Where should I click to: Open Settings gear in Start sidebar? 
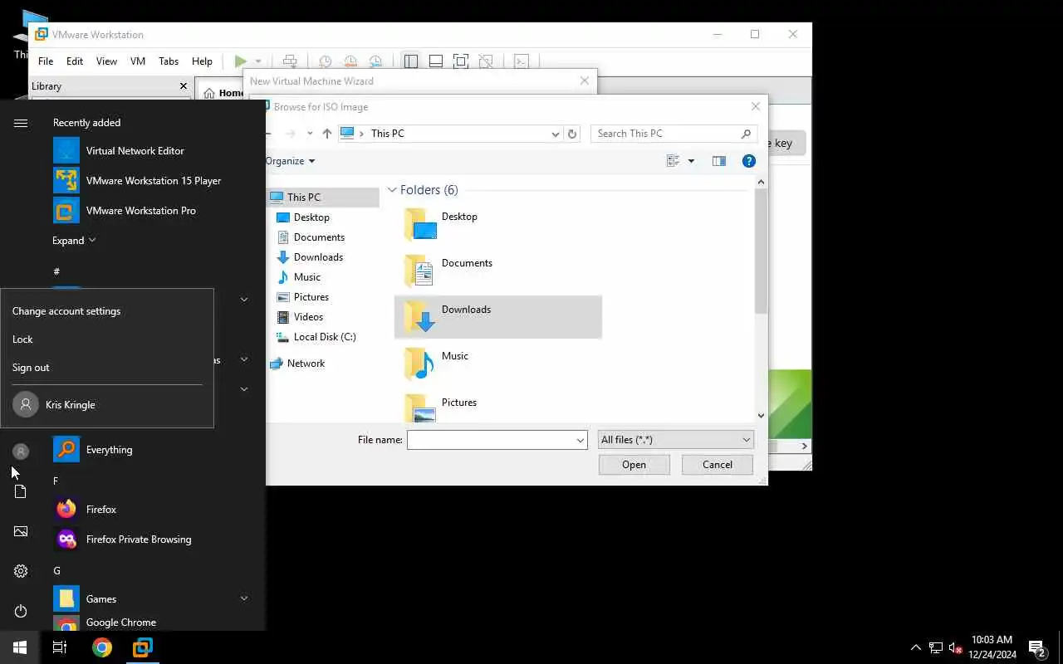point(21,571)
